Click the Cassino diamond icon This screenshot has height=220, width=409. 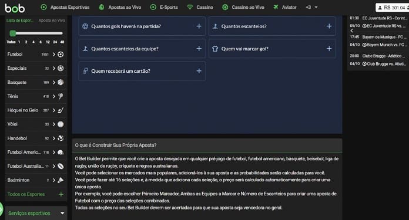pos(190,7)
